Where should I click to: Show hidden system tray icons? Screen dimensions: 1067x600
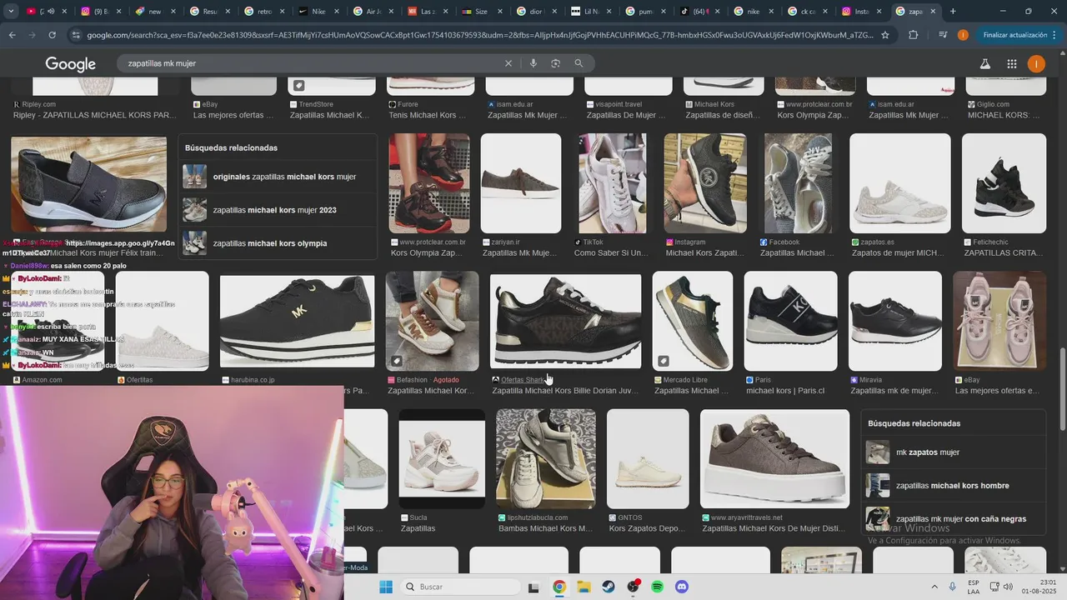934,587
